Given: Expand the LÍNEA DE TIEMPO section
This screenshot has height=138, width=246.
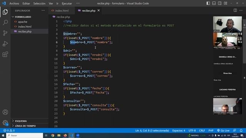Looking at the screenshot, I should coord(30,126).
